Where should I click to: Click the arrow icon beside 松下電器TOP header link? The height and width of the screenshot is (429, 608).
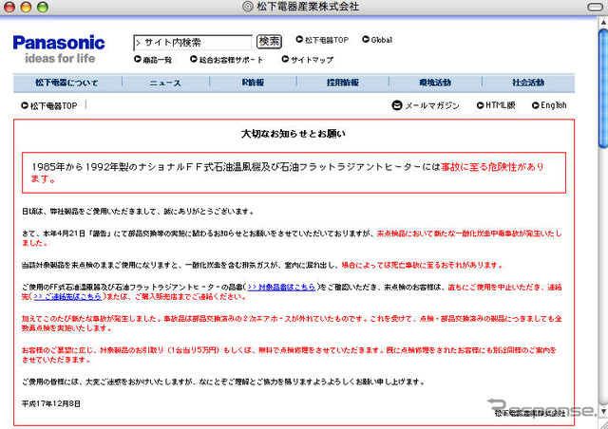click(298, 41)
